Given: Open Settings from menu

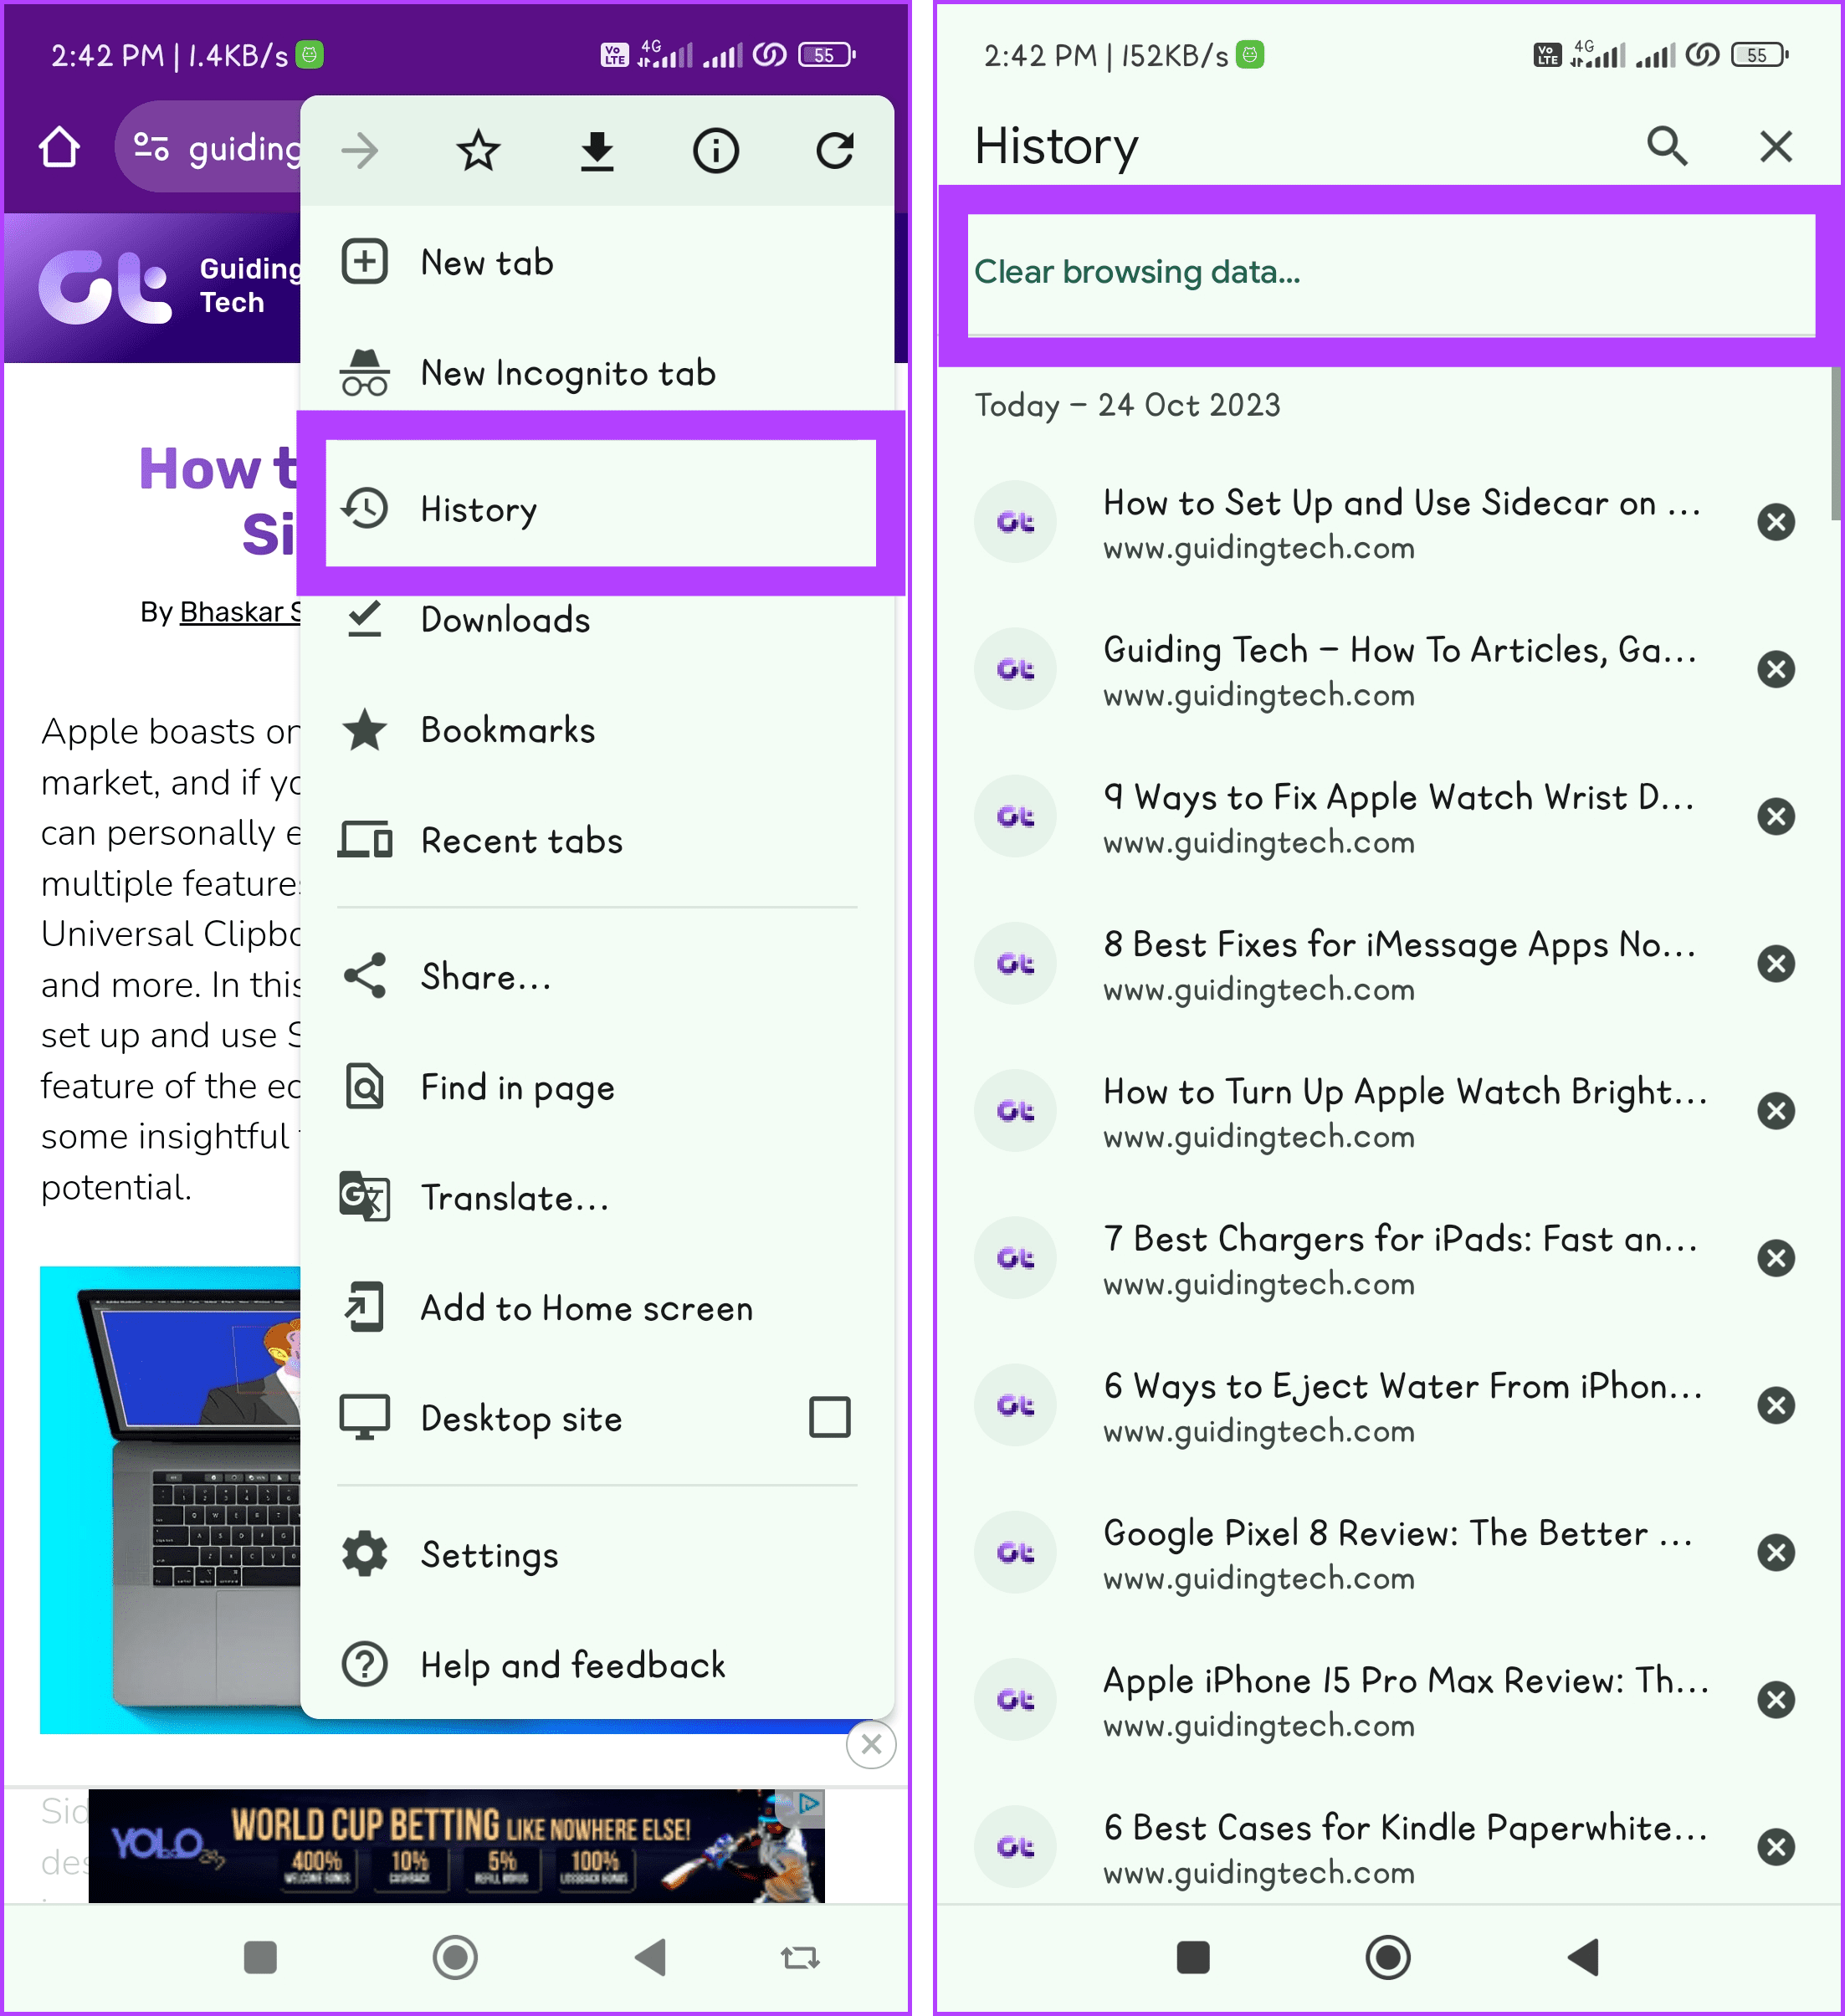Looking at the screenshot, I should coord(597,1554).
